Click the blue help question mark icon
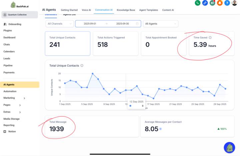 [x=227, y=3]
